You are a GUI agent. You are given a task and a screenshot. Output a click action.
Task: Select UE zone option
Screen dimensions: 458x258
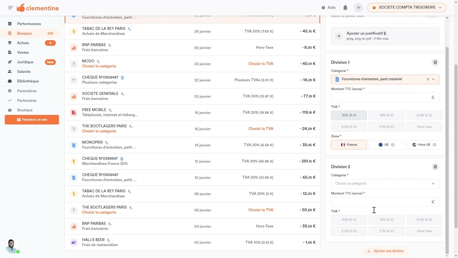386,145
